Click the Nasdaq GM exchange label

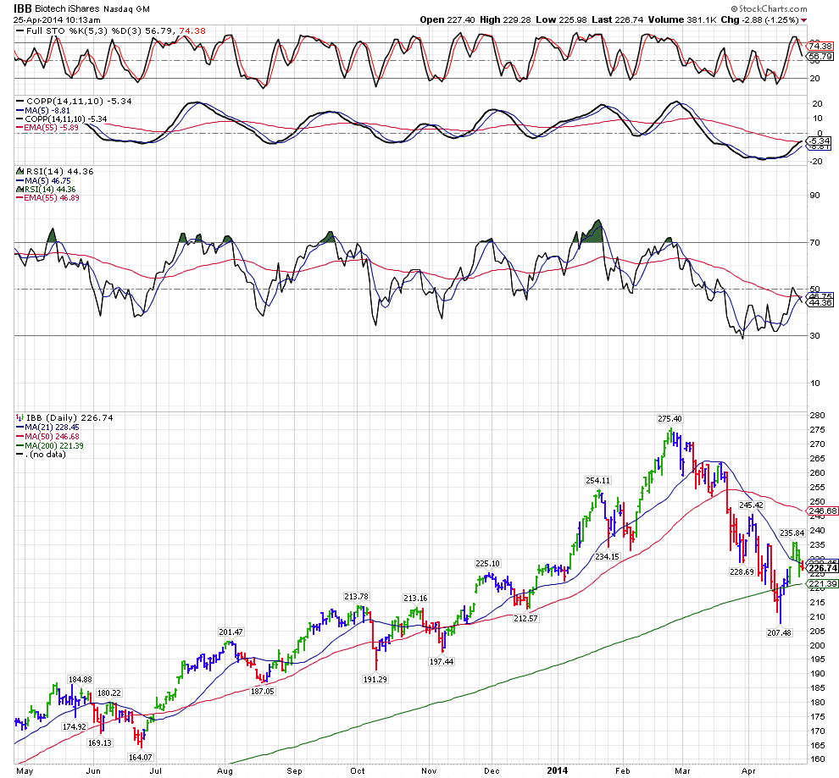[125, 9]
